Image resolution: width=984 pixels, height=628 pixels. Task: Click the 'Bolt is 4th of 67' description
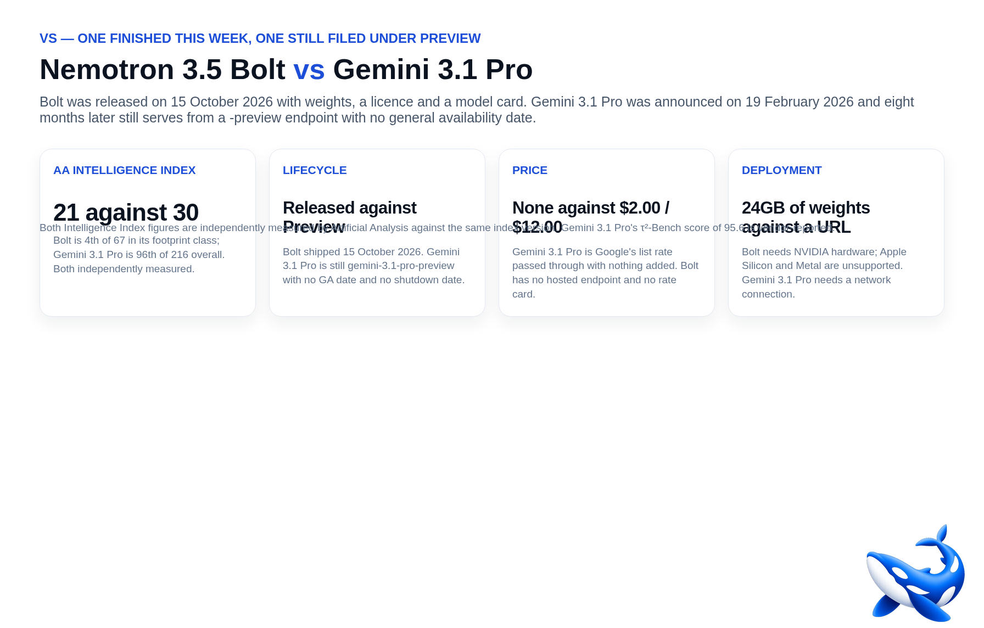pos(139,255)
